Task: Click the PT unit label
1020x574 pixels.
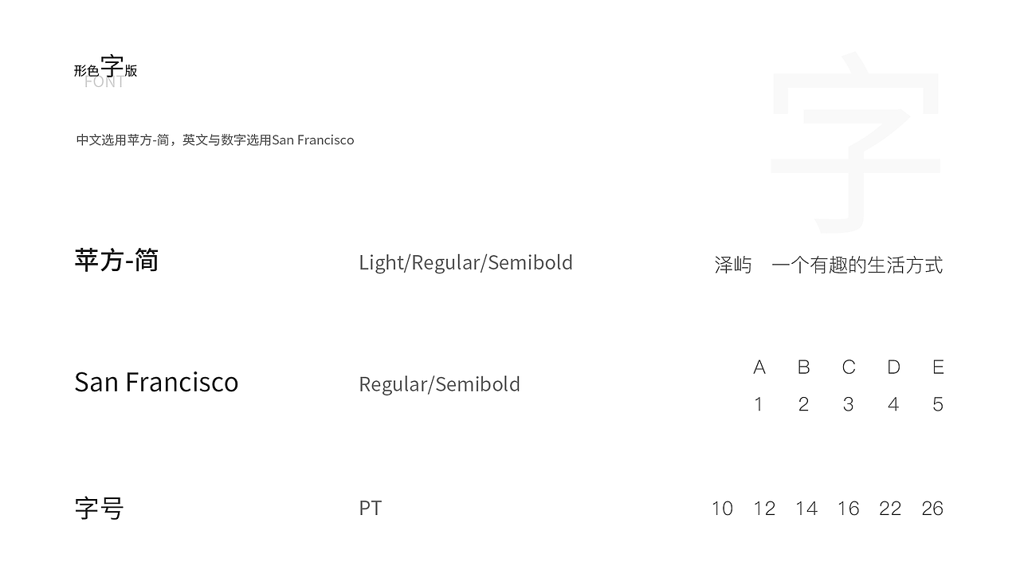Action: pos(370,508)
